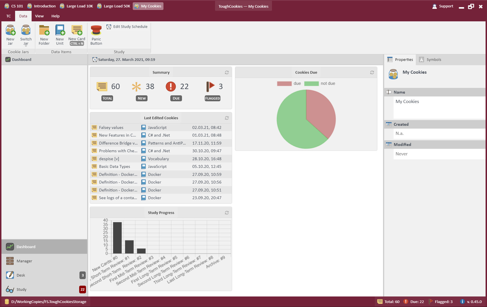The height and width of the screenshot is (307, 487).
Task: Open the Study section with 22 due
Action: 44,289
